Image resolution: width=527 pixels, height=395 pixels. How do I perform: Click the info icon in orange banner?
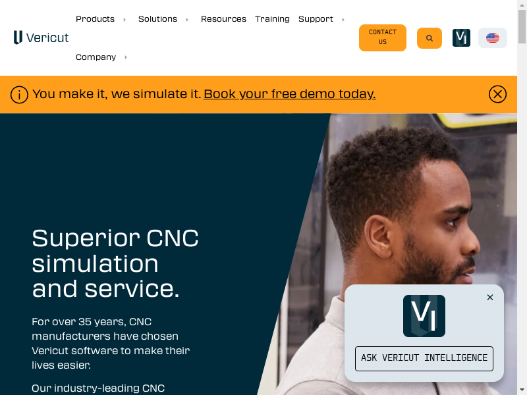point(19,95)
